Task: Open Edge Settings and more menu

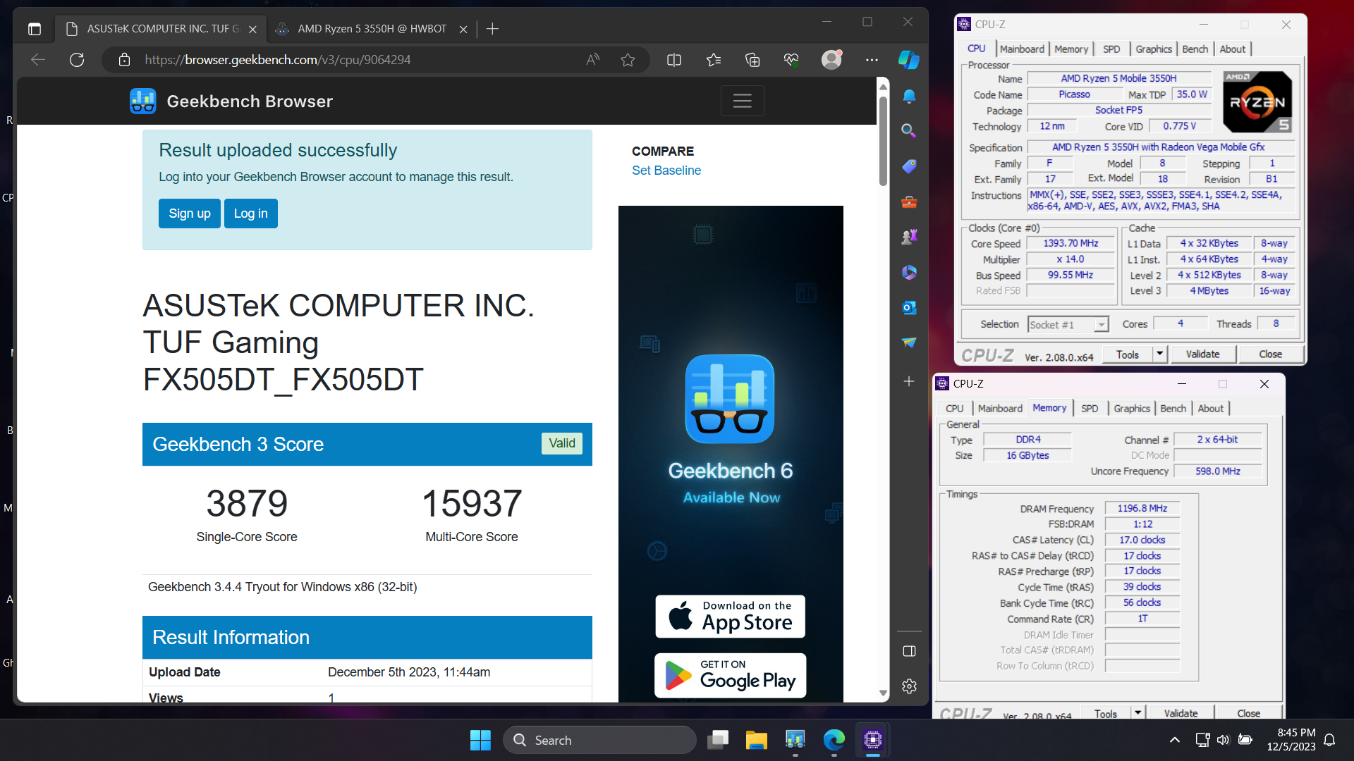Action: [872, 60]
